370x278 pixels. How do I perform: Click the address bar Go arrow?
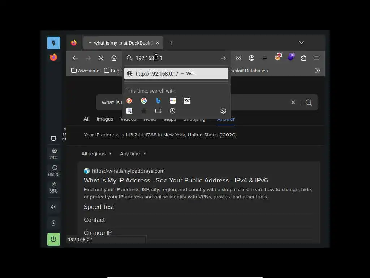click(223, 58)
